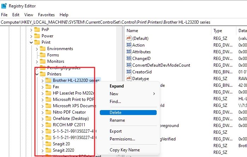
Task: Select the Monitors folder icon
Action: tap(43, 61)
